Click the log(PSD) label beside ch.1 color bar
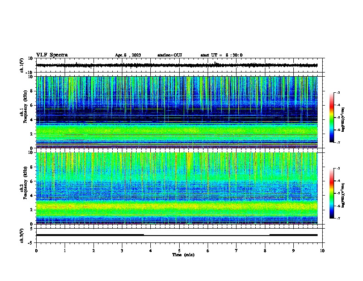 point(343,120)
